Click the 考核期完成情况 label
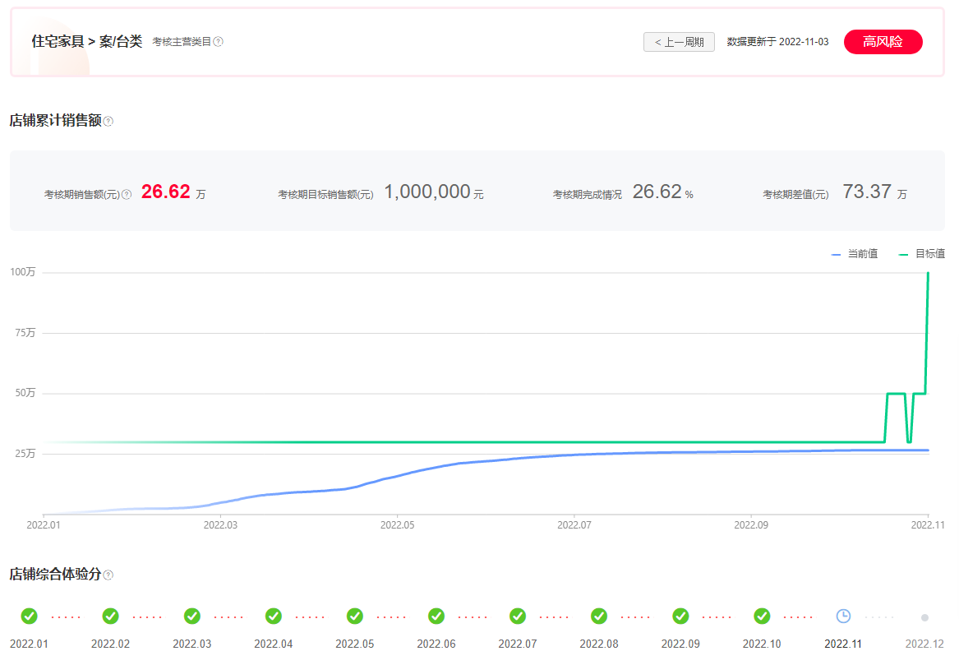This screenshot has width=959, height=665. [x=587, y=195]
